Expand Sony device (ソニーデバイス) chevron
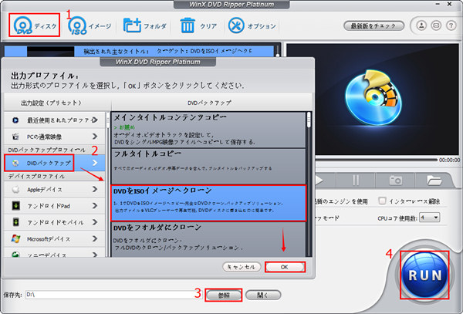The image size is (463, 314). point(95,254)
